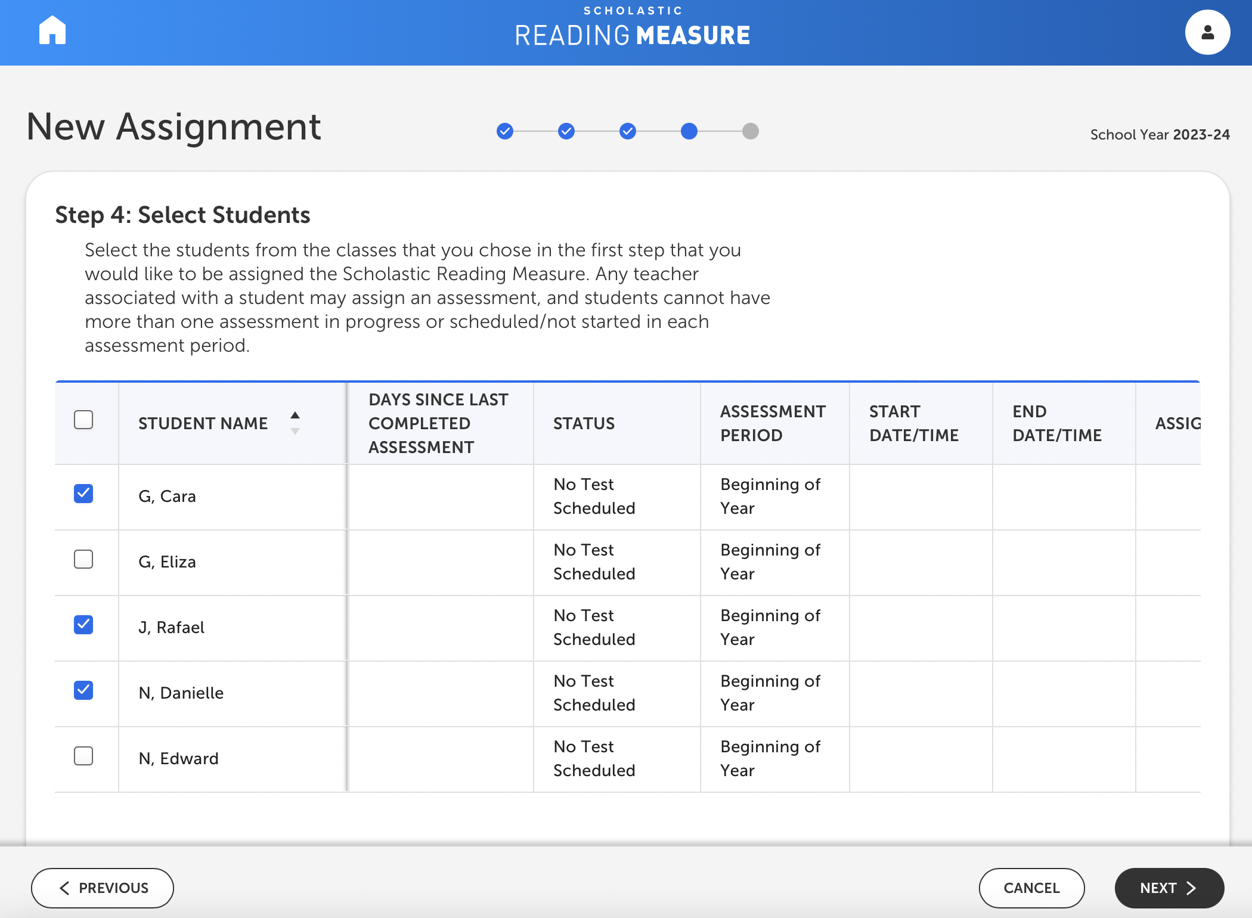
Task: Jump to completed step three indicator
Action: (x=628, y=131)
